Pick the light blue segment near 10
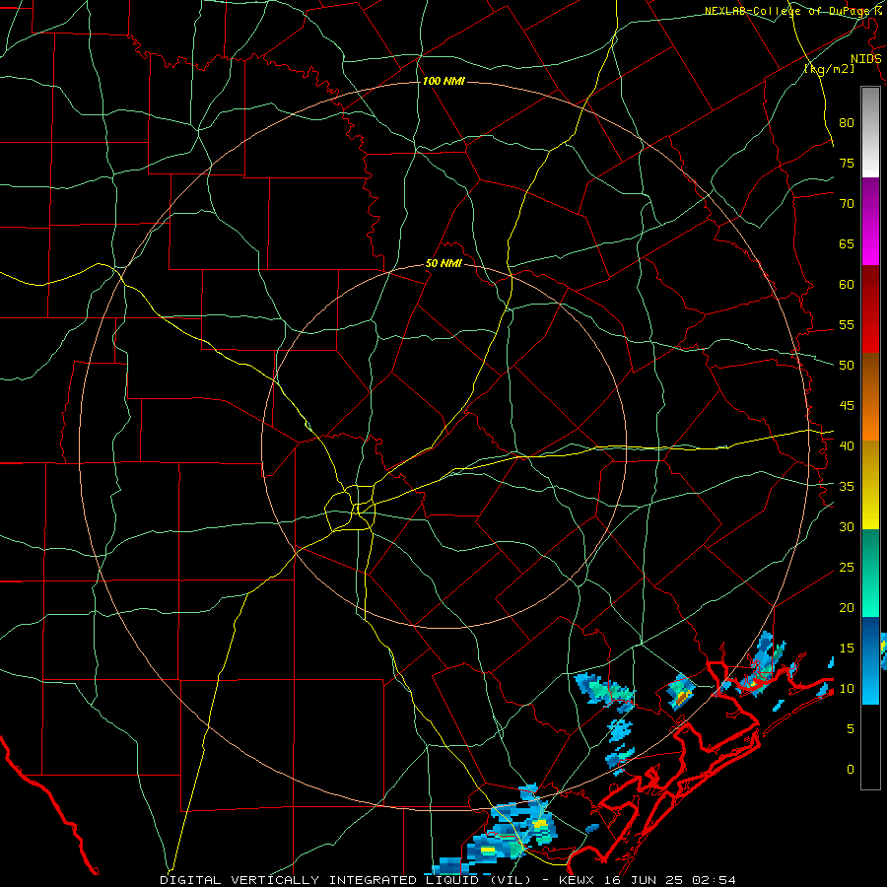Viewport: 887px width, 887px height. [x=870, y=685]
